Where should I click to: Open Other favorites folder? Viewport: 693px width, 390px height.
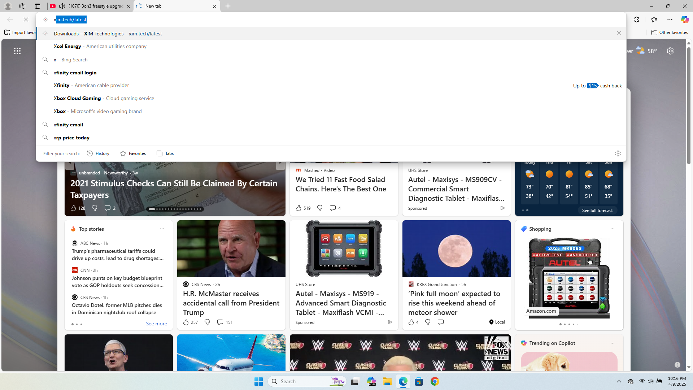click(670, 32)
